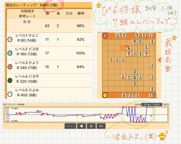The height and width of the screenshot is (144, 181).
Task: Select the レベル5 ひよみ white chick avatar
Action: pos(10,94)
